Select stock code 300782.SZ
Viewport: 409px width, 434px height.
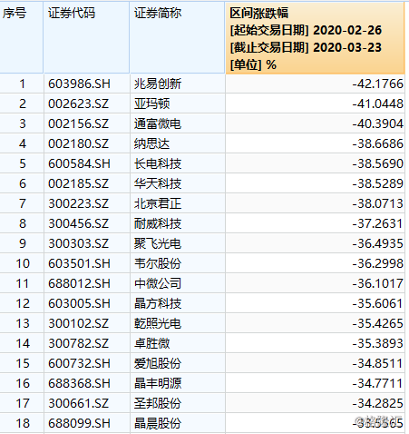coord(78,343)
